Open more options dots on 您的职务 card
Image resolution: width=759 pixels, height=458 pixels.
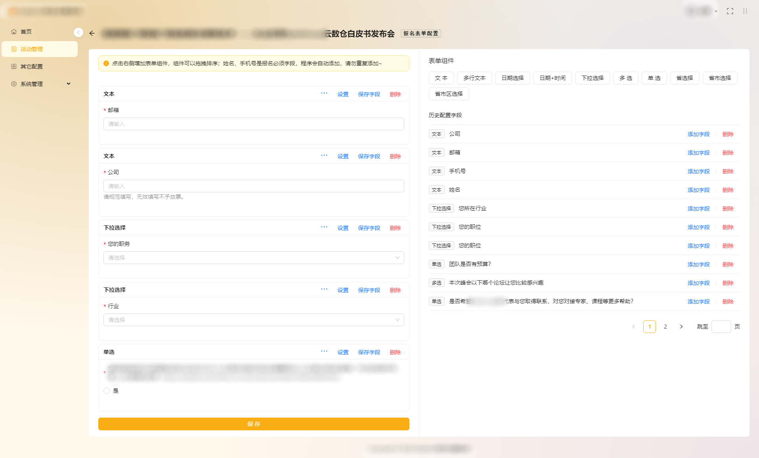click(x=324, y=227)
